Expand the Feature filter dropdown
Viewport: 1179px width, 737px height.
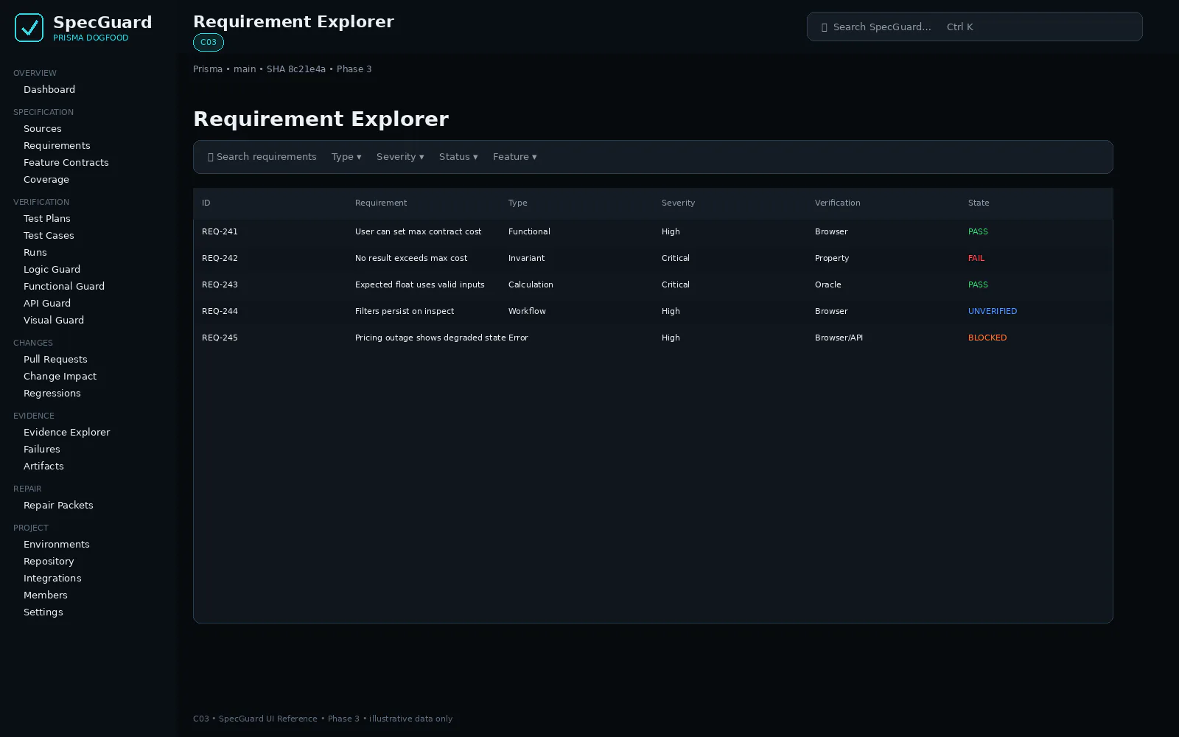(x=515, y=157)
